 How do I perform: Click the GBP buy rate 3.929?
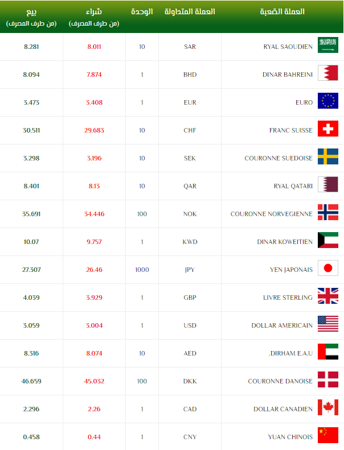(x=93, y=298)
